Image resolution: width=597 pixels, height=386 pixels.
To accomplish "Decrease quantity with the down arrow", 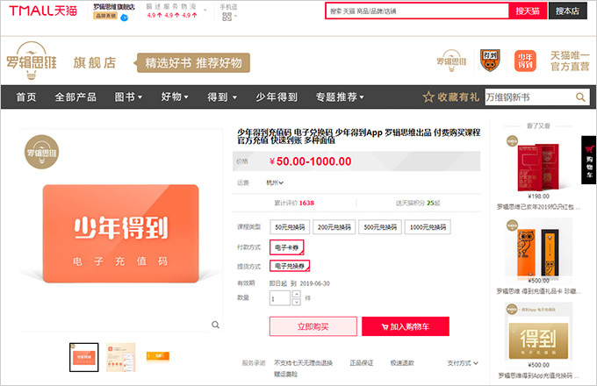I will click(296, 302).
